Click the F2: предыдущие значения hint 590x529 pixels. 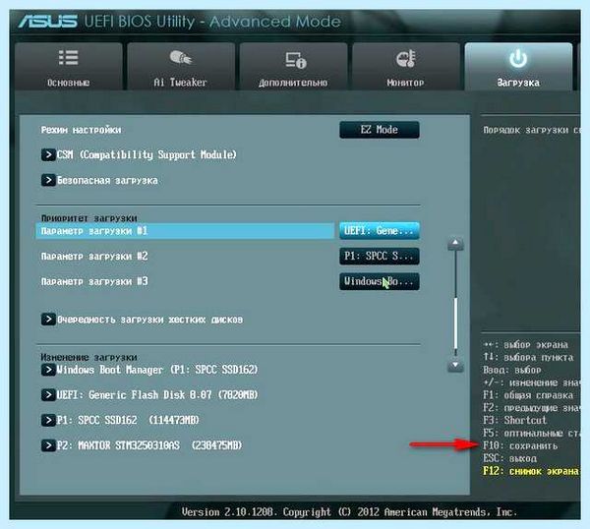tap(531, 408)
